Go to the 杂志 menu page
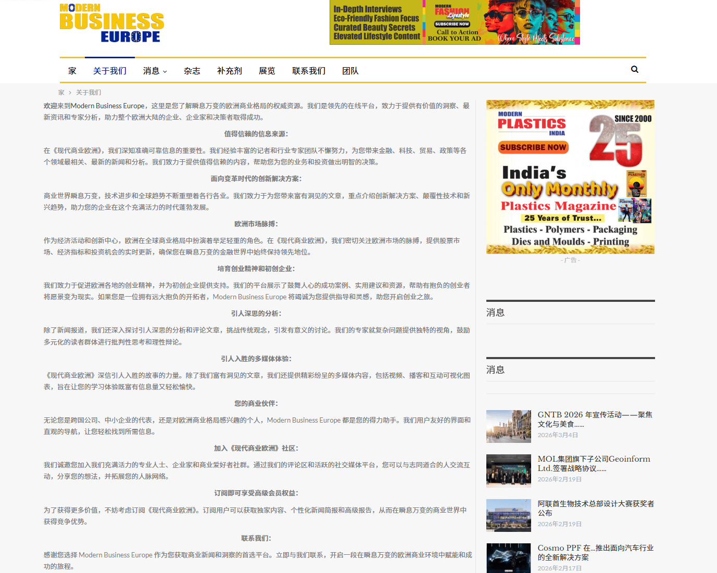 point(192,71)
